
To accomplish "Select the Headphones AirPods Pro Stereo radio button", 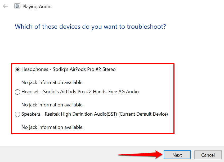I will (17, 70).
